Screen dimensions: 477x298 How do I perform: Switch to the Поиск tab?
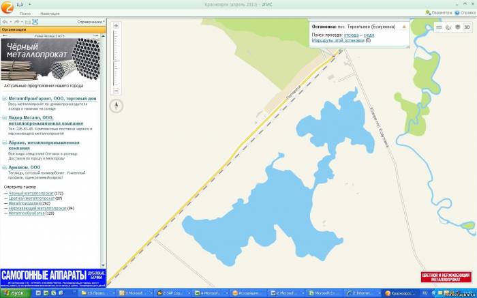(25, 14)
